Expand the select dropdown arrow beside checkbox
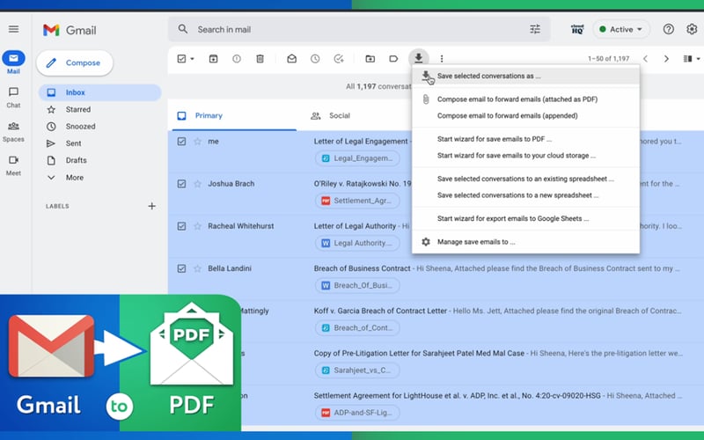704x440 pixels. point(193,59)
